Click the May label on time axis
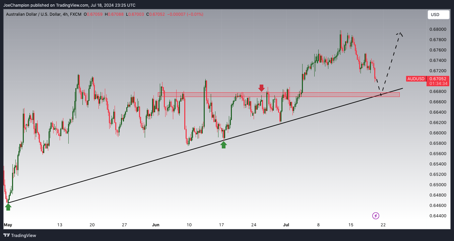This screenshot has width=454, height=241. (8, 225)
